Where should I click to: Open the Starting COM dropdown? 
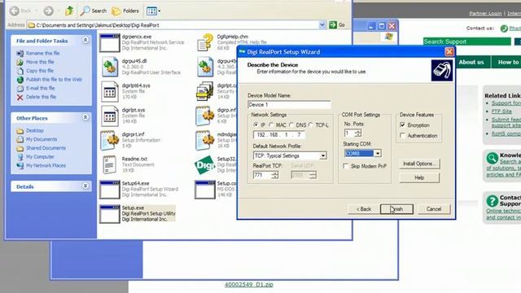(x=377, y=154)
